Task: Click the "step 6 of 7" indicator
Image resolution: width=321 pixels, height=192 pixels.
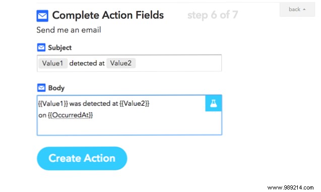Action: (213, 15)
